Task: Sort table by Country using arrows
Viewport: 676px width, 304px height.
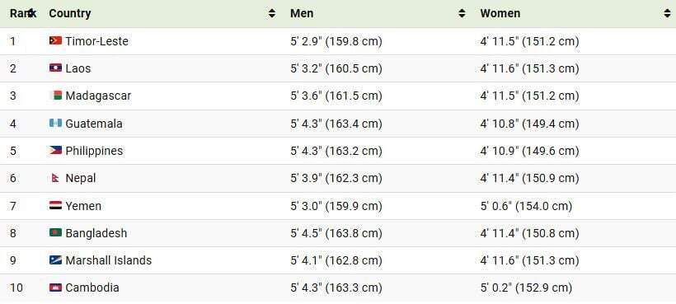Action: pos(272,13)
